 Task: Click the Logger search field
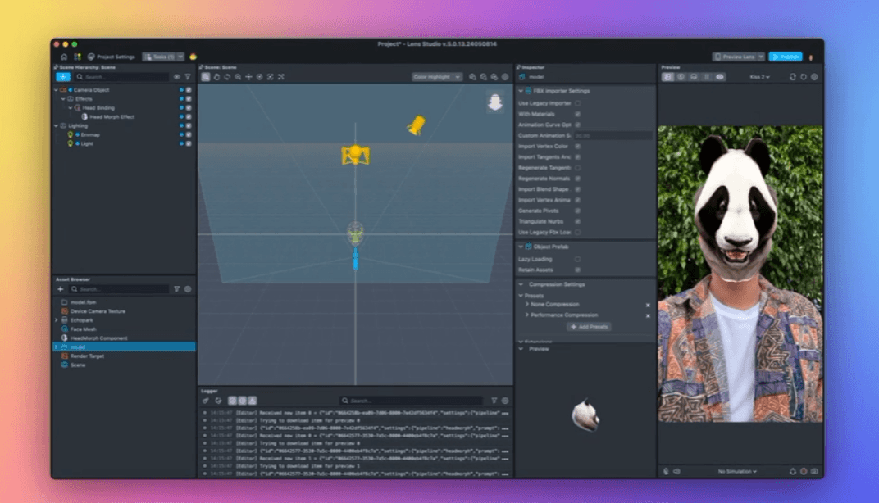pos(412,401)
